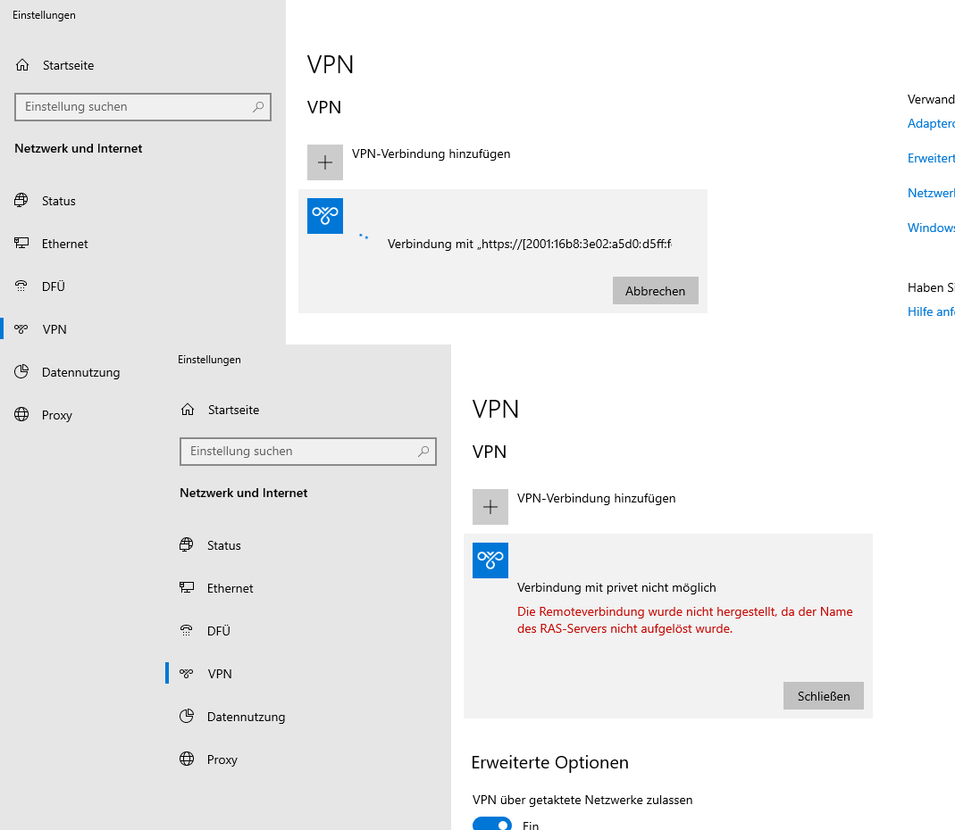This screenshot has height=830, width=955.
Task: Open Startseite home icon in upper window
Action: [22, 65]
